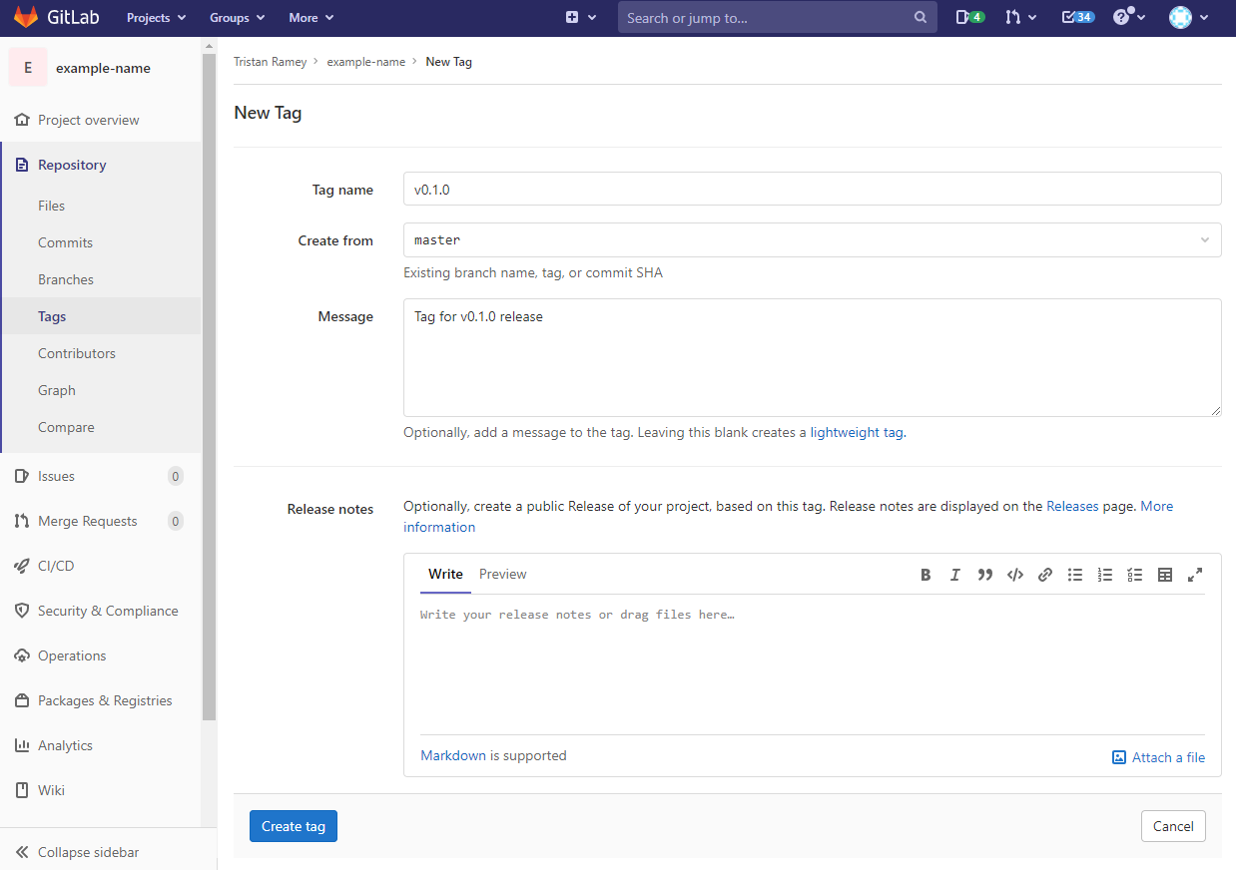Insert code snippet formatting
1236x870 pixels.
[x=1015, y=575]
